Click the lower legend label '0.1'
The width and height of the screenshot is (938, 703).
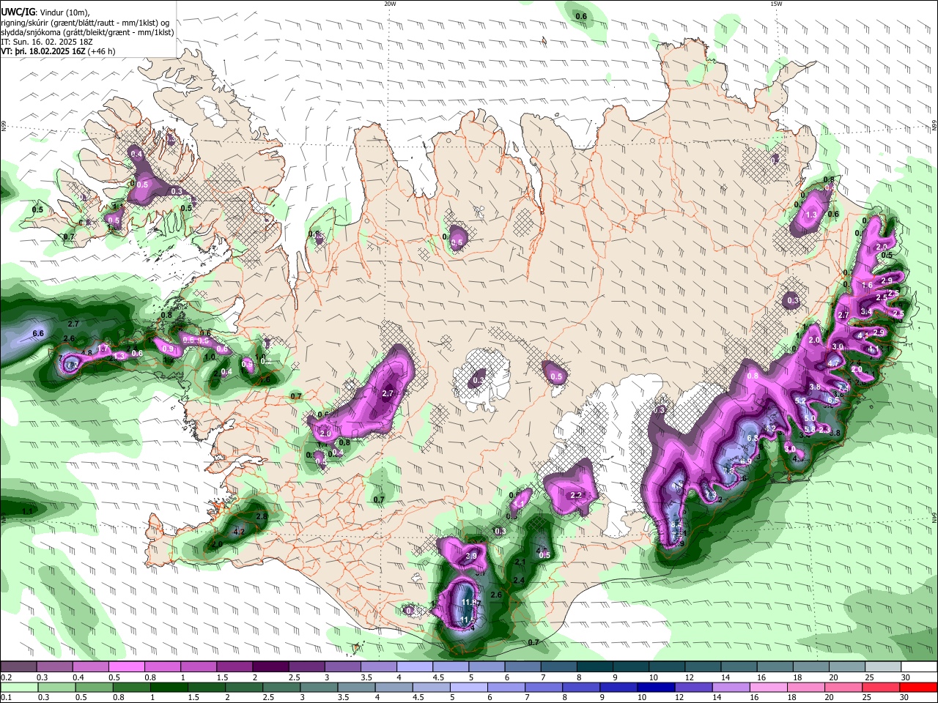pos(6,697)
